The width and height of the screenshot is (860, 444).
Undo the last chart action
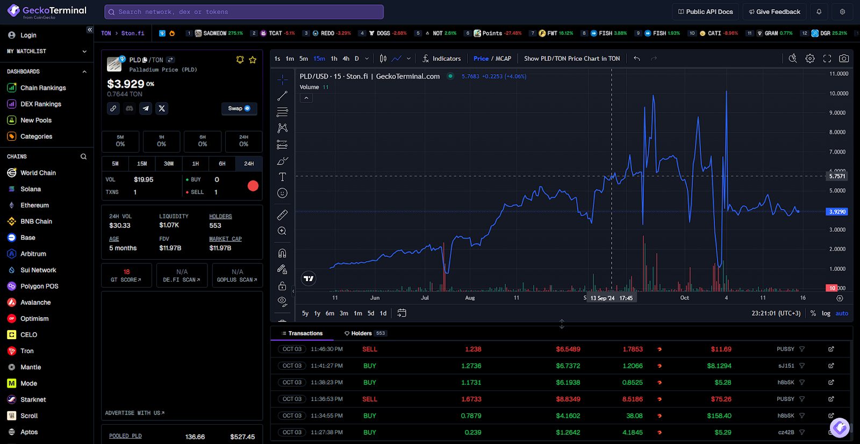(637, 59)
